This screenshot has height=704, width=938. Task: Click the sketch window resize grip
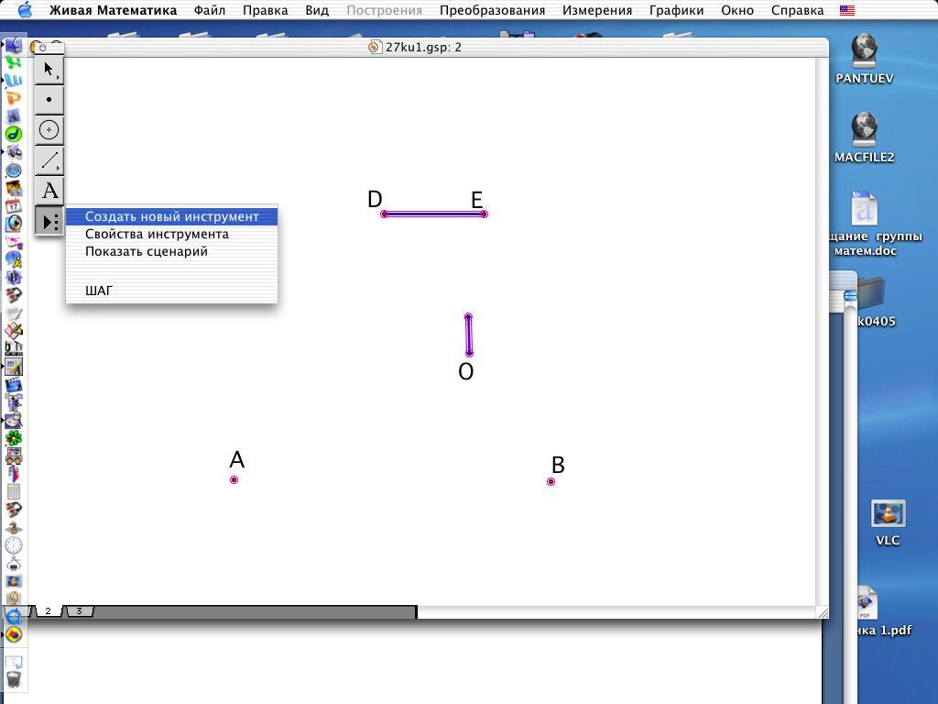823,611
